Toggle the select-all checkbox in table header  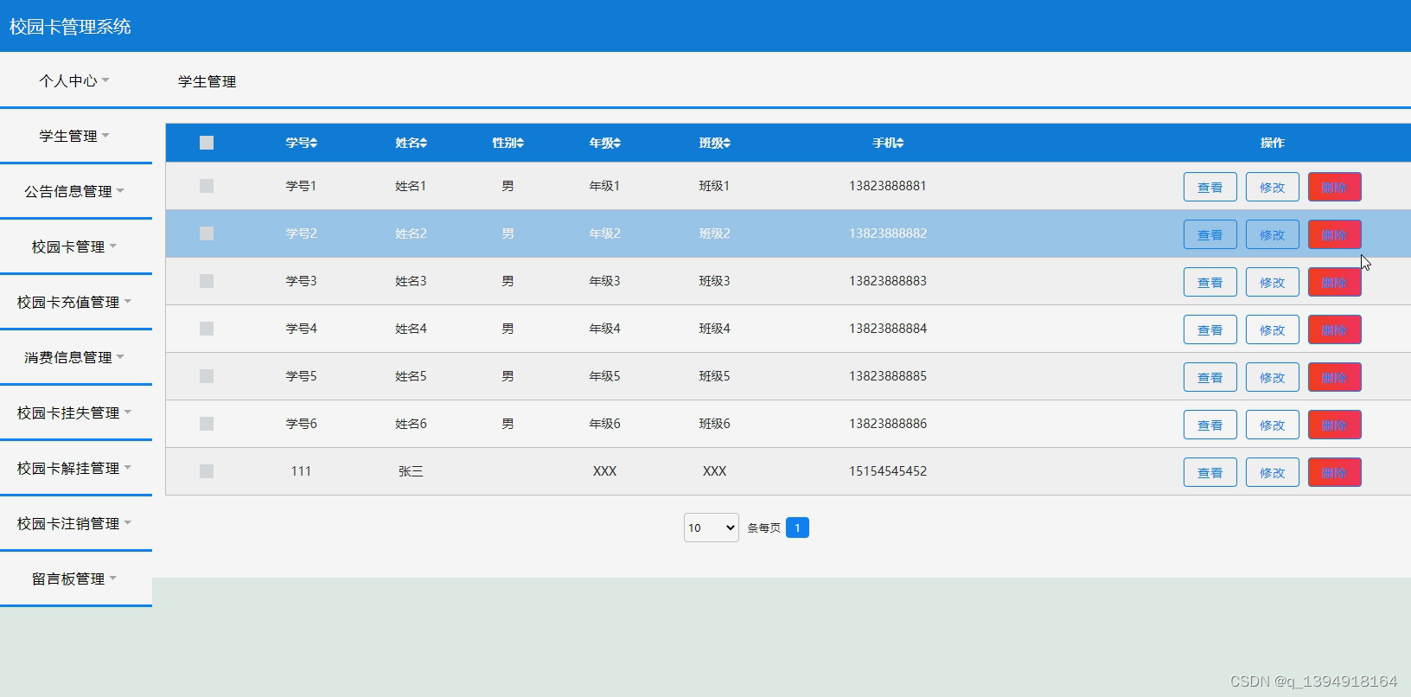tap(207, 143)
